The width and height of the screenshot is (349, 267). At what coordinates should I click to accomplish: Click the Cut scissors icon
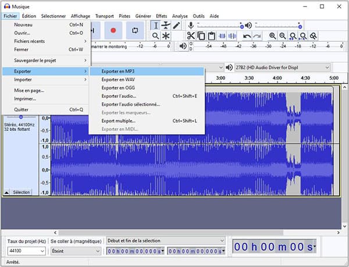pyautogui.click(x=191, y=36)
